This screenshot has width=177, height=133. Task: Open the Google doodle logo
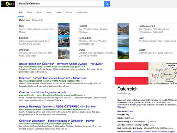tap(8, 4)
